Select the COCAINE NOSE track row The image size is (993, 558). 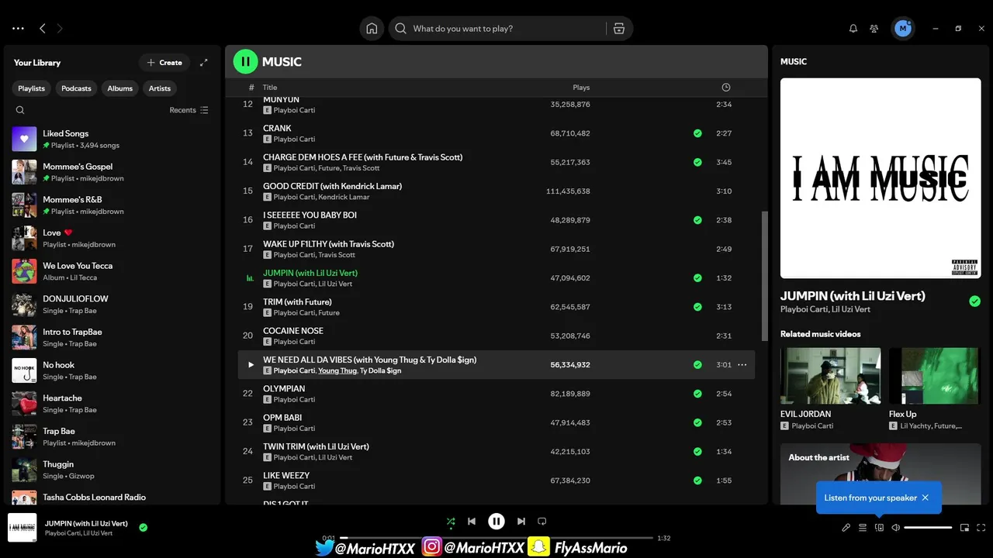496,336
